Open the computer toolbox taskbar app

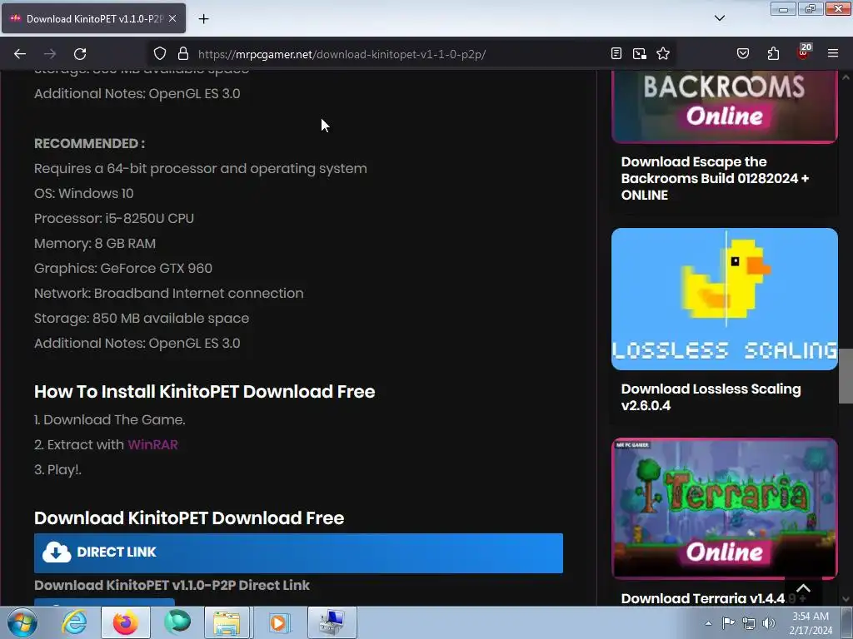tap(332, 622)
